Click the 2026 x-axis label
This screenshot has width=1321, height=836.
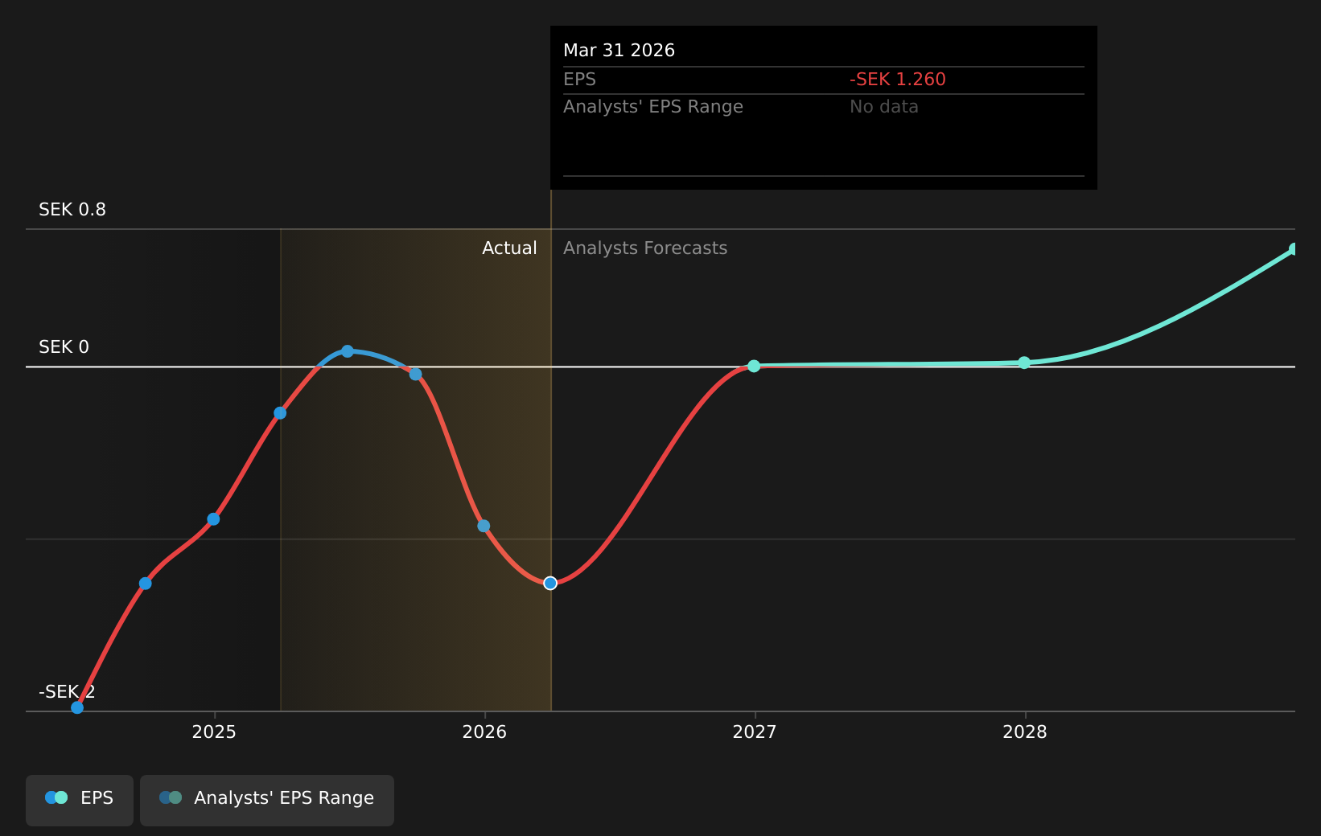point(484,732)
